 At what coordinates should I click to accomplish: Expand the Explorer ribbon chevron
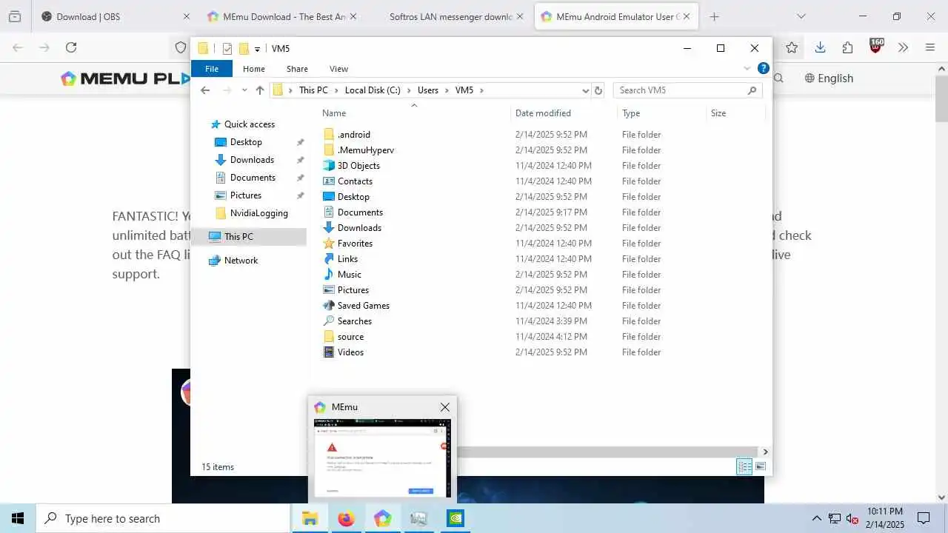pyautogui.click(x=747, y=69)
